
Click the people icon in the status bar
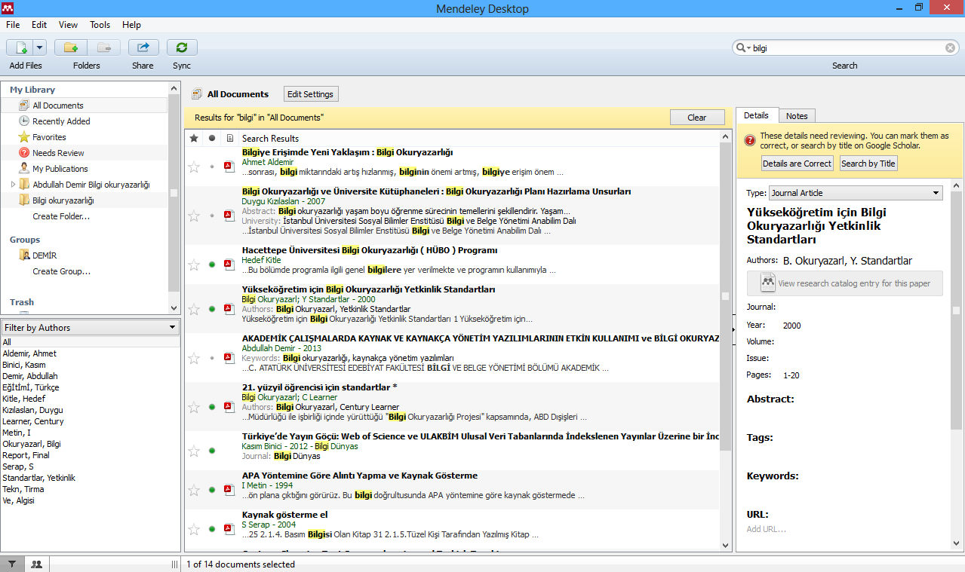(36, 564)
